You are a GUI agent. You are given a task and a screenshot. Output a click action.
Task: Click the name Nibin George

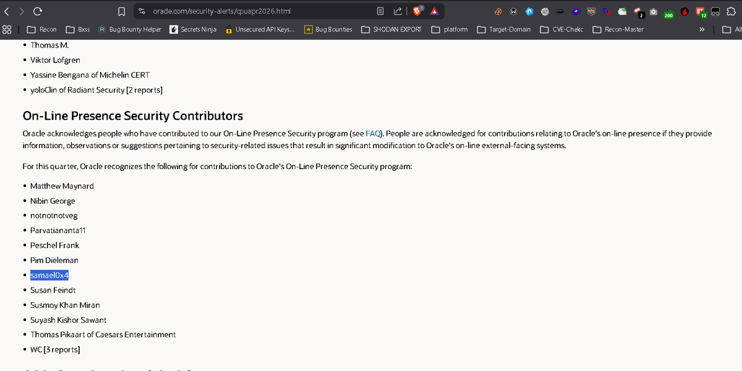[x=53, y=201]
